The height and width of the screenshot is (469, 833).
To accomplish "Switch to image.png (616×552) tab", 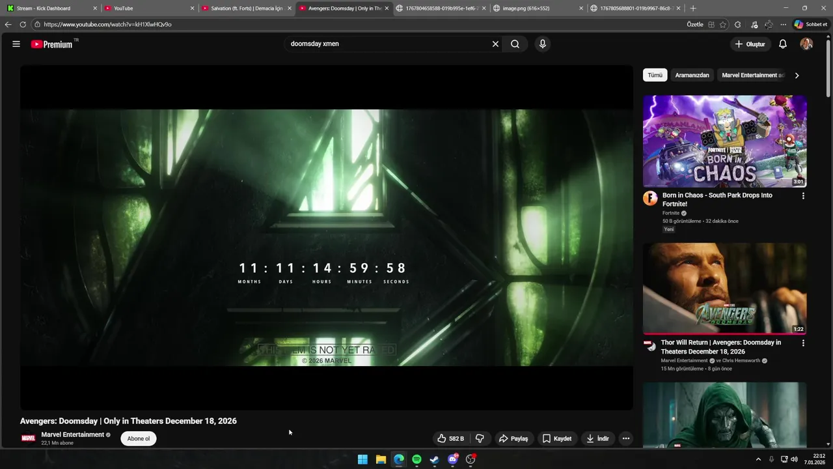I will coord(538,8).
